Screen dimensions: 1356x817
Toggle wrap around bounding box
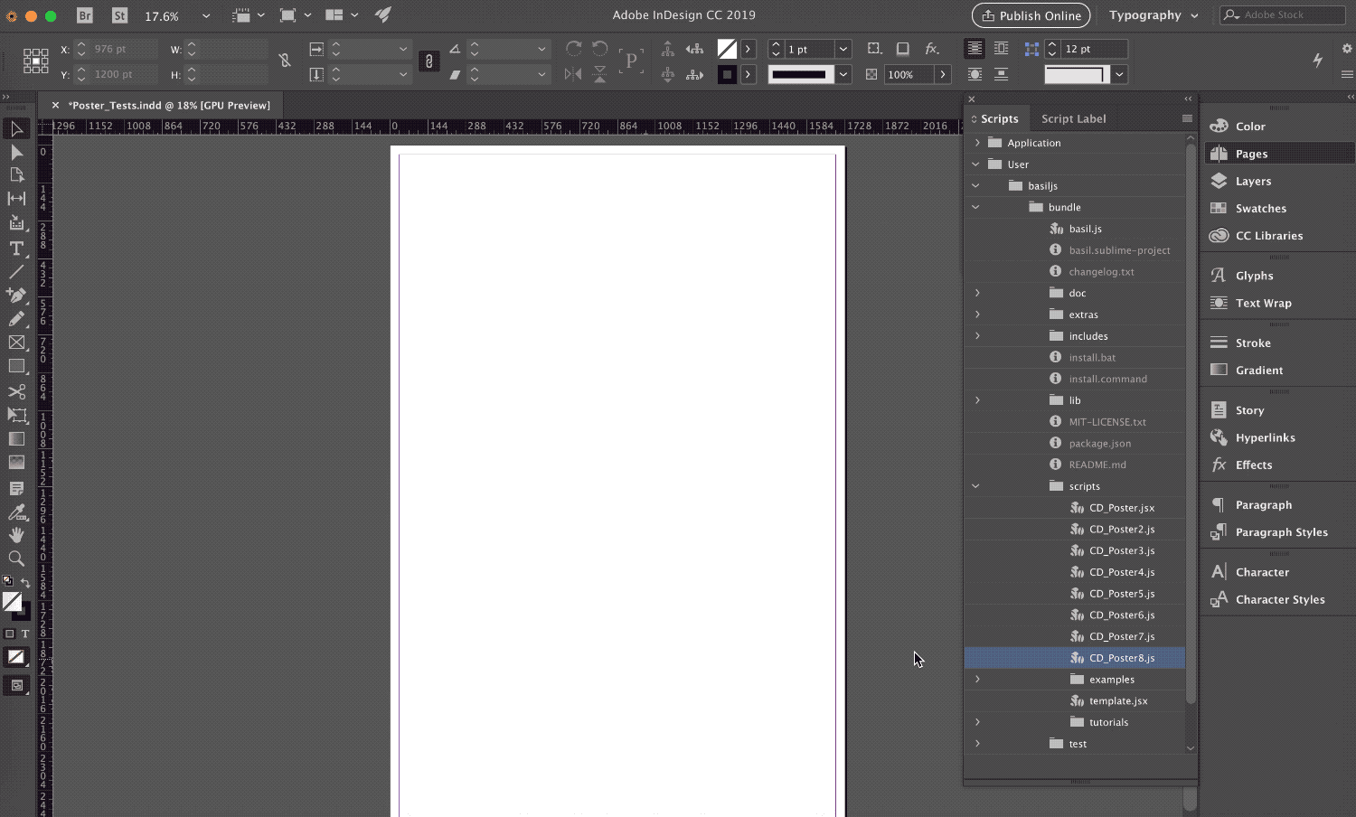pos(1002,49)
